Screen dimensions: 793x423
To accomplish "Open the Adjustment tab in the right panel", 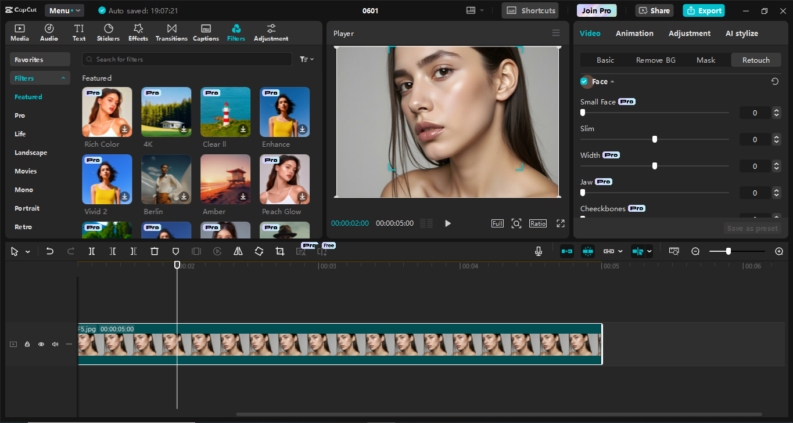I will coord(690,33).
